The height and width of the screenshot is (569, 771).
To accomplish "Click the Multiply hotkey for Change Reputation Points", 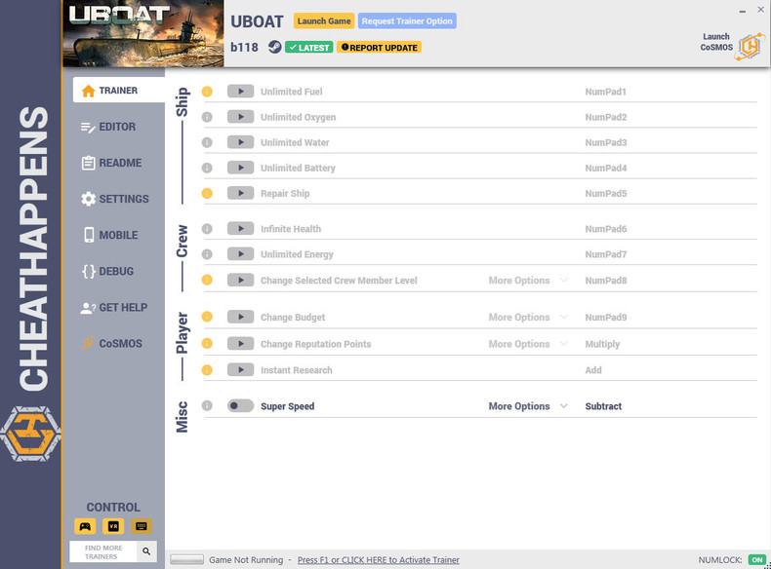I will 602,344.
